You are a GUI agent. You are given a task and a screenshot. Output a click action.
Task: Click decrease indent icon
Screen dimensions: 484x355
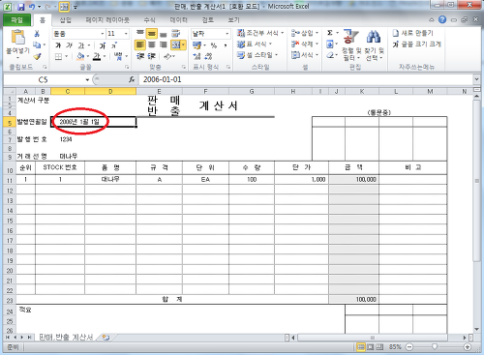(139, 56)
